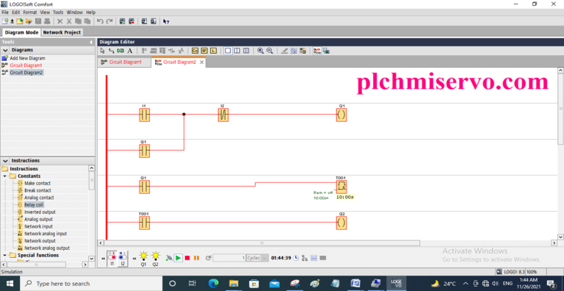Switch editor to single window layout
This screenshot has width=564, height=291.
click(x=228, y=51)
